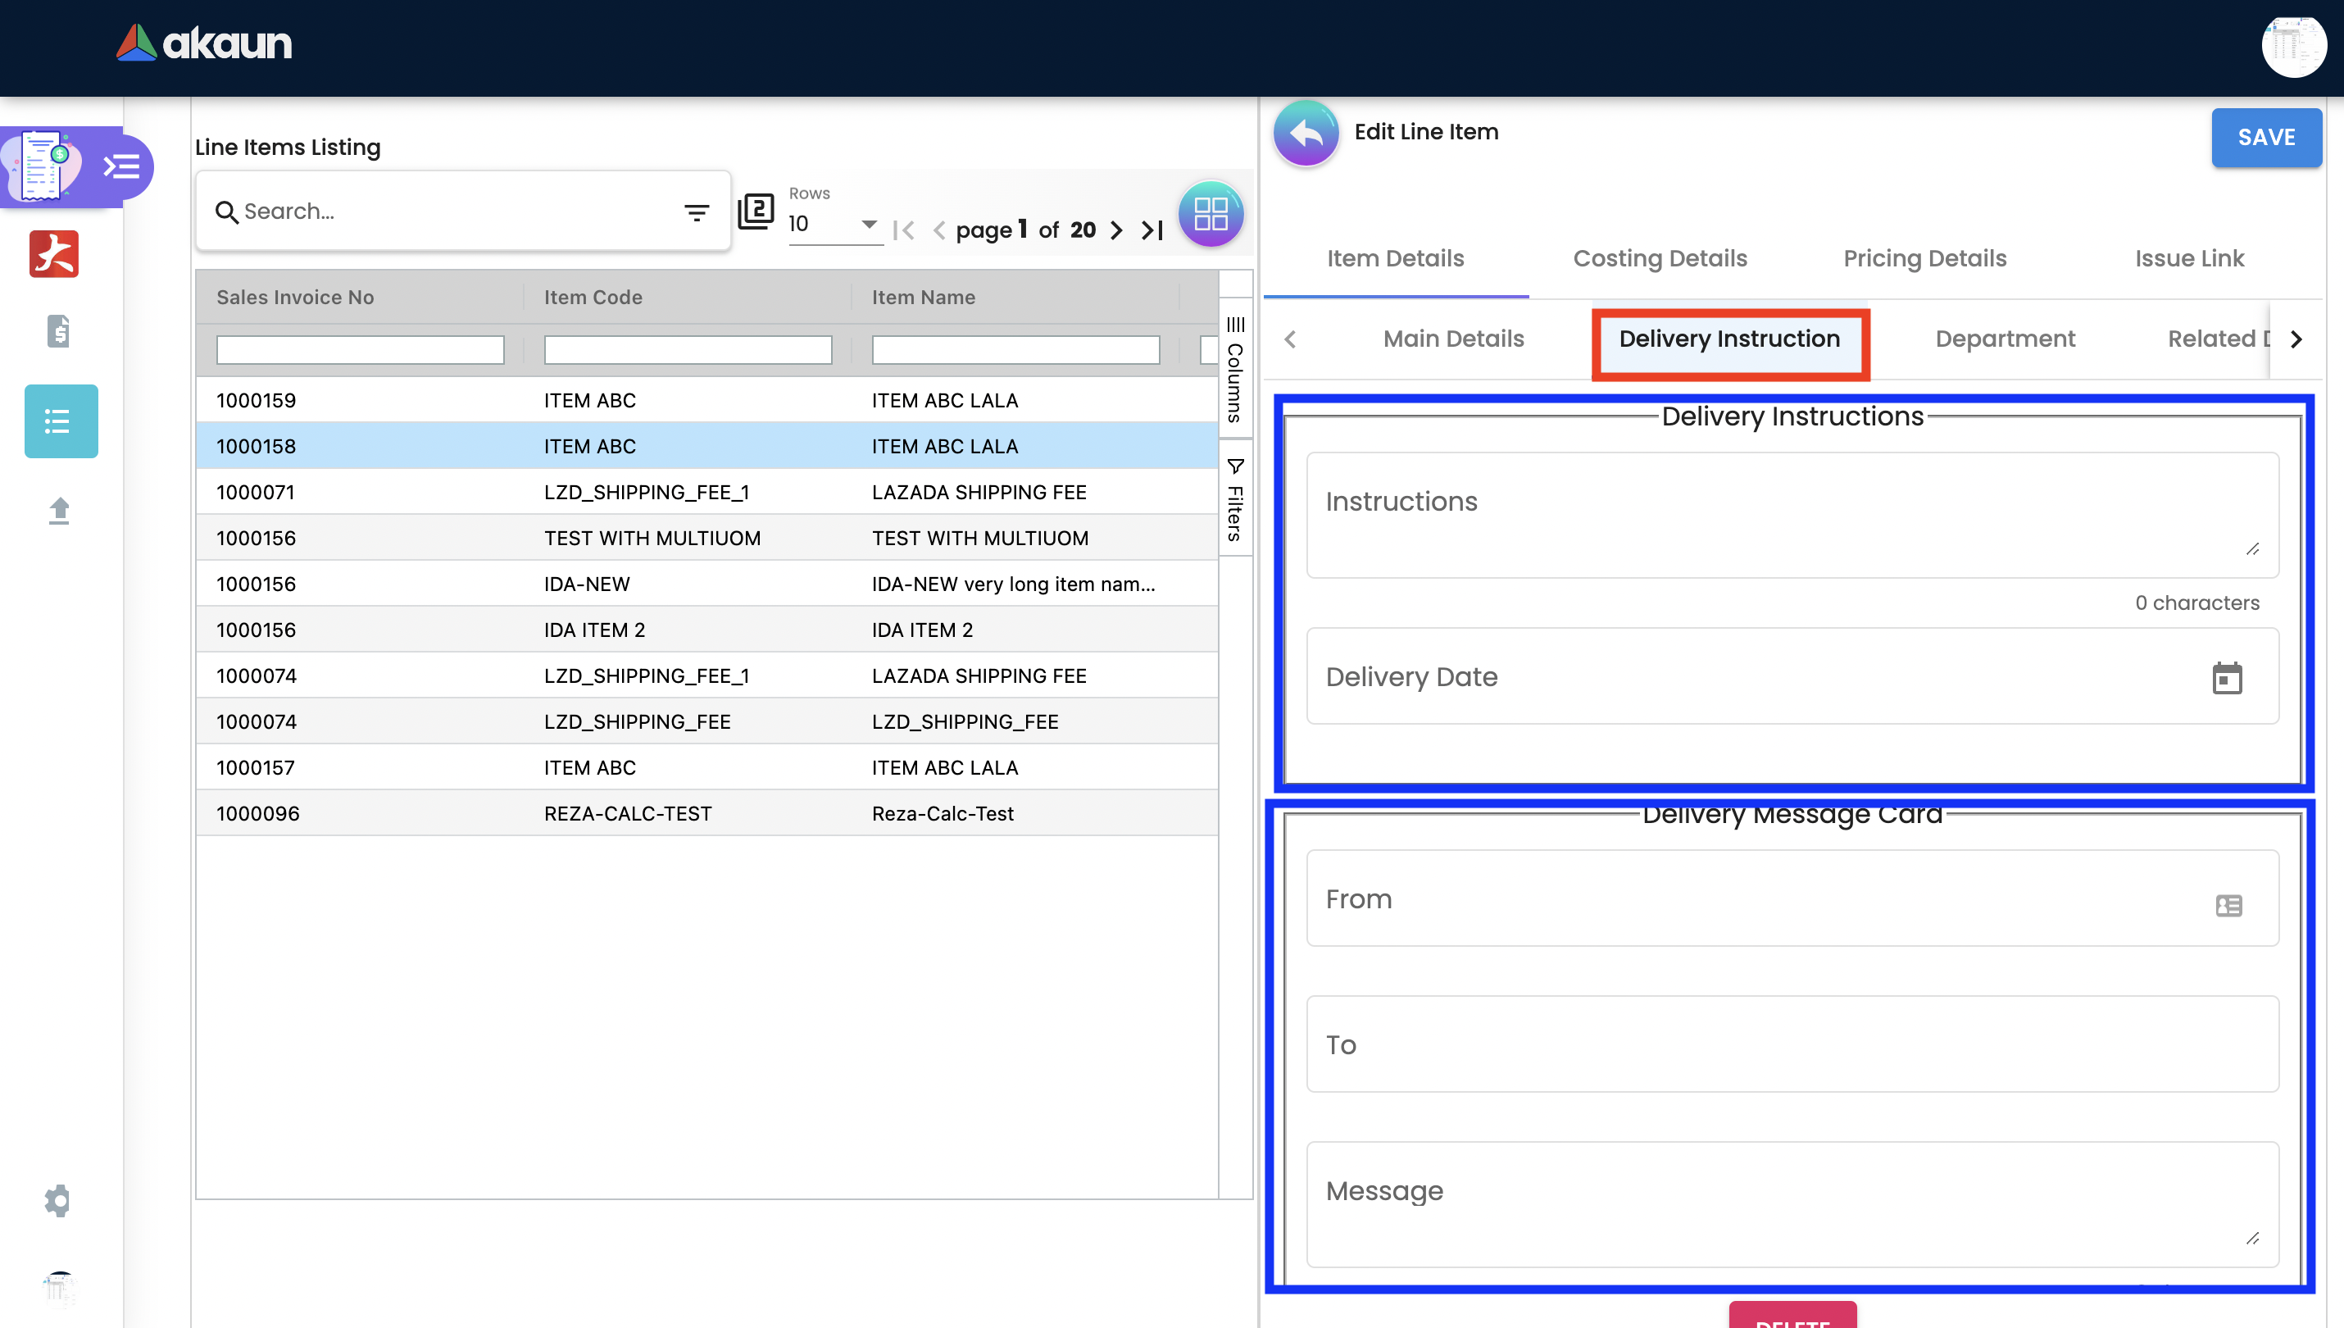Toggle the Filters side panel

coord(1234,499)
